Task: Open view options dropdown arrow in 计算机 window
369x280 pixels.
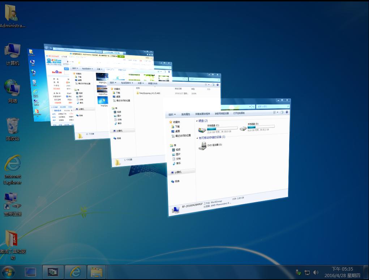Action: click(277, 113)
